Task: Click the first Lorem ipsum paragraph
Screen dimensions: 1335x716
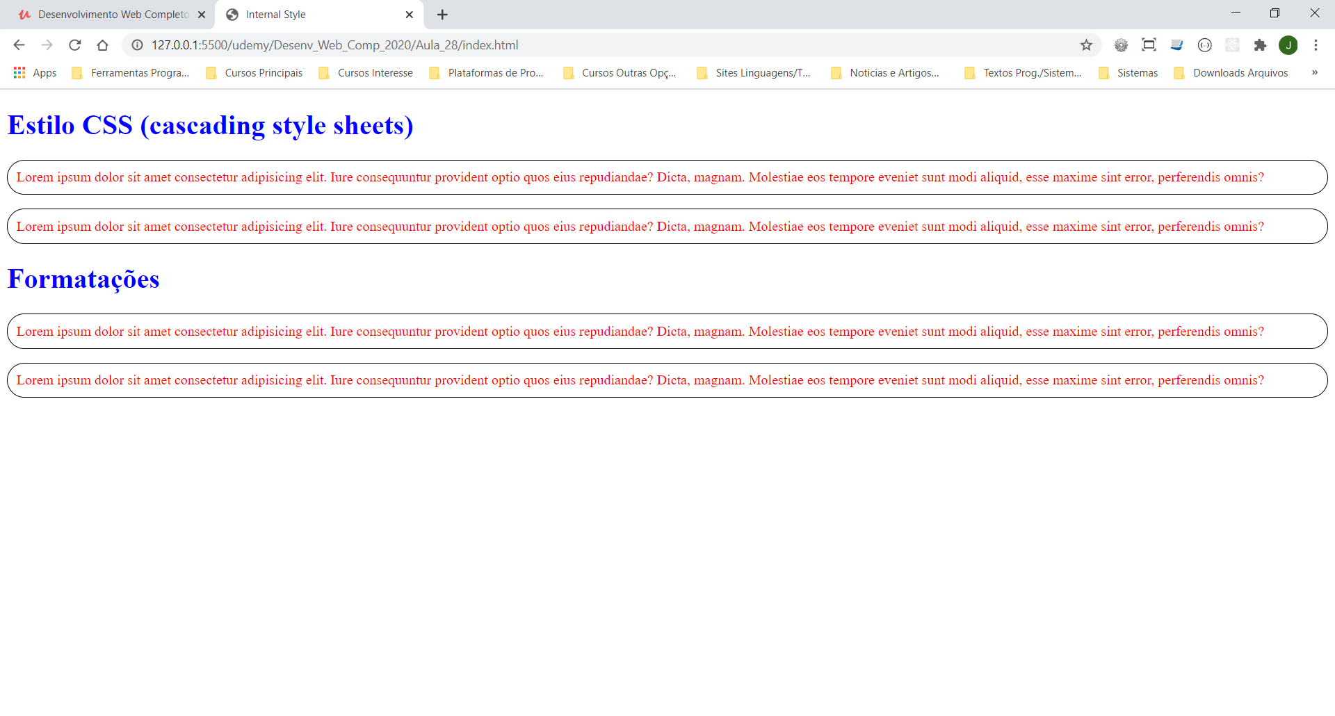Action: (667, 177)
